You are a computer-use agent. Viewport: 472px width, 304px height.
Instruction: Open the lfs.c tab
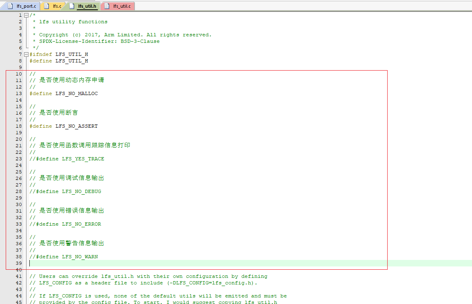pos(53,6)
